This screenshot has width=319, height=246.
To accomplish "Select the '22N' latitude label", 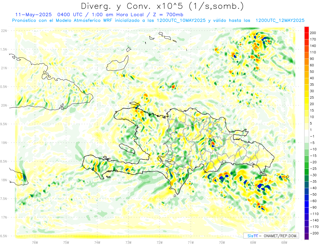I will tap(4, 31).
